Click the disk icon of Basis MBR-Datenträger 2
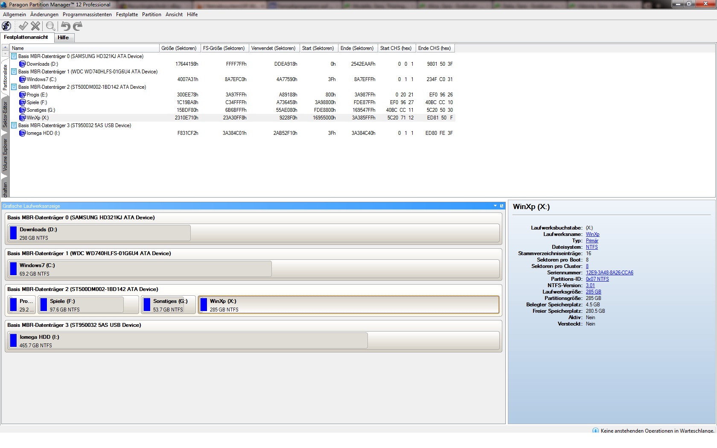 [x=14, y=87]
